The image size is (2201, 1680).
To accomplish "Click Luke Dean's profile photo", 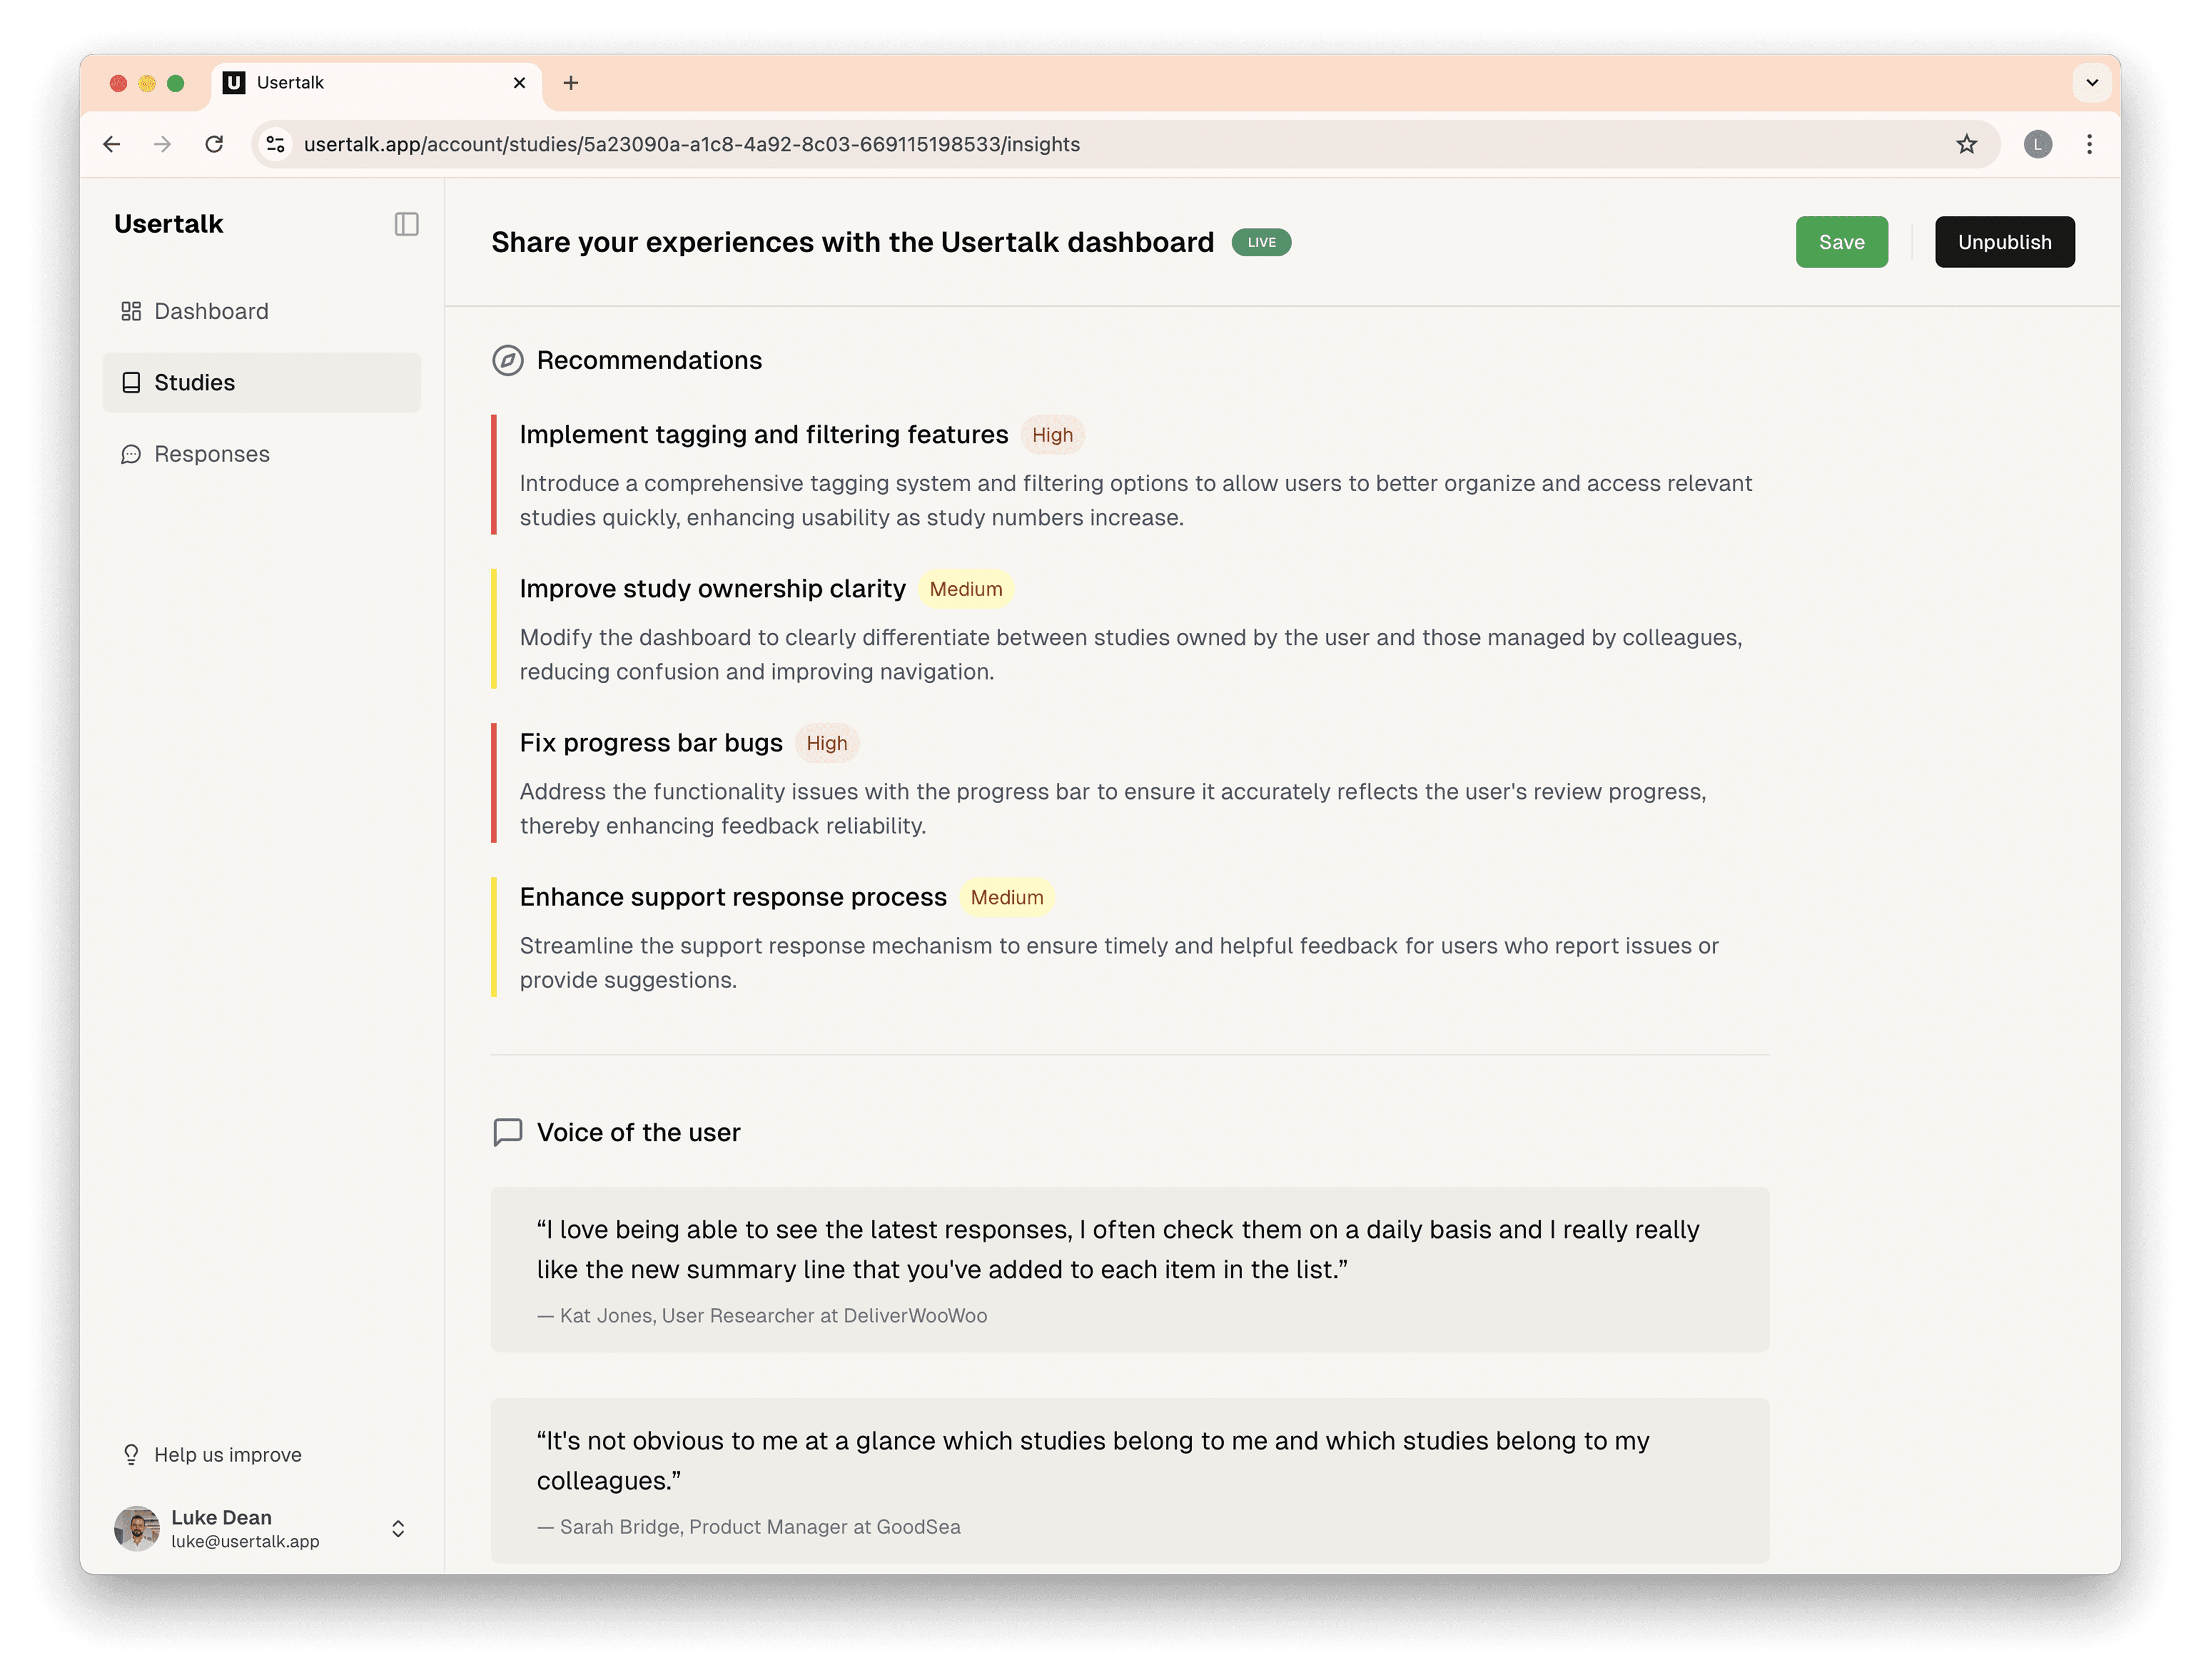I will coord(137,1529).
